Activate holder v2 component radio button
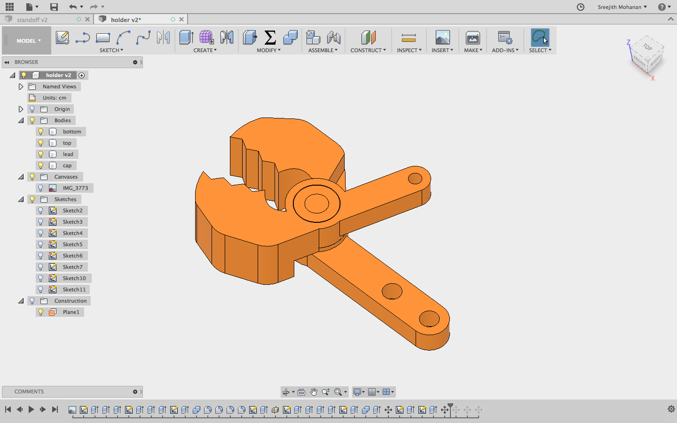677x423 pixels. pyautogui.click(x=82, y=75)
